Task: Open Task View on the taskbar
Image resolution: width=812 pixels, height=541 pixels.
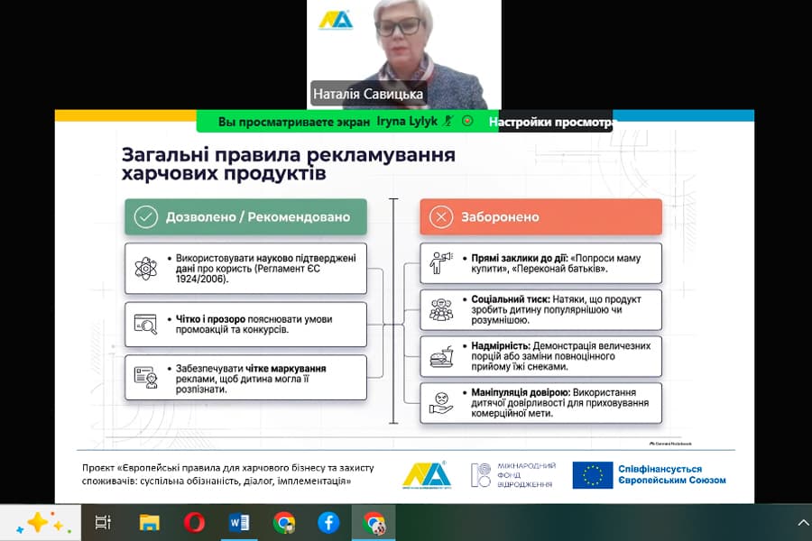Action: tap(103, 523)
